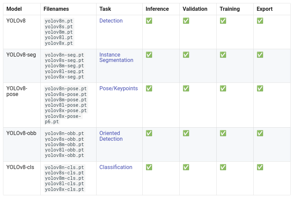Open the Detection task link

click(111, 21)
